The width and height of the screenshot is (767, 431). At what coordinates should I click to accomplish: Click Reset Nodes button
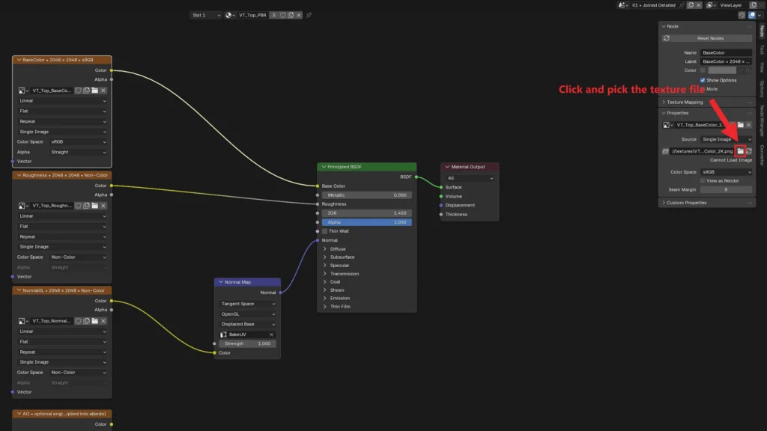[x=707, y=38]
